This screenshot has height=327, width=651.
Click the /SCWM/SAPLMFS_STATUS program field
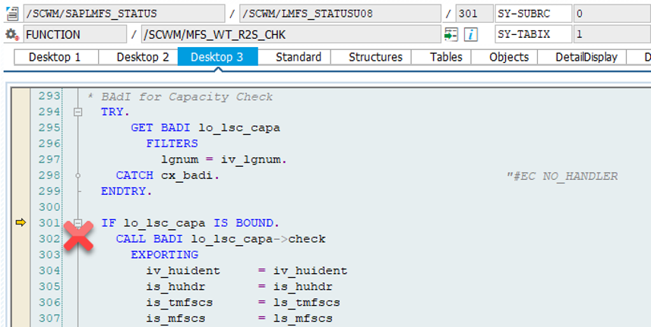click(124, 14)
